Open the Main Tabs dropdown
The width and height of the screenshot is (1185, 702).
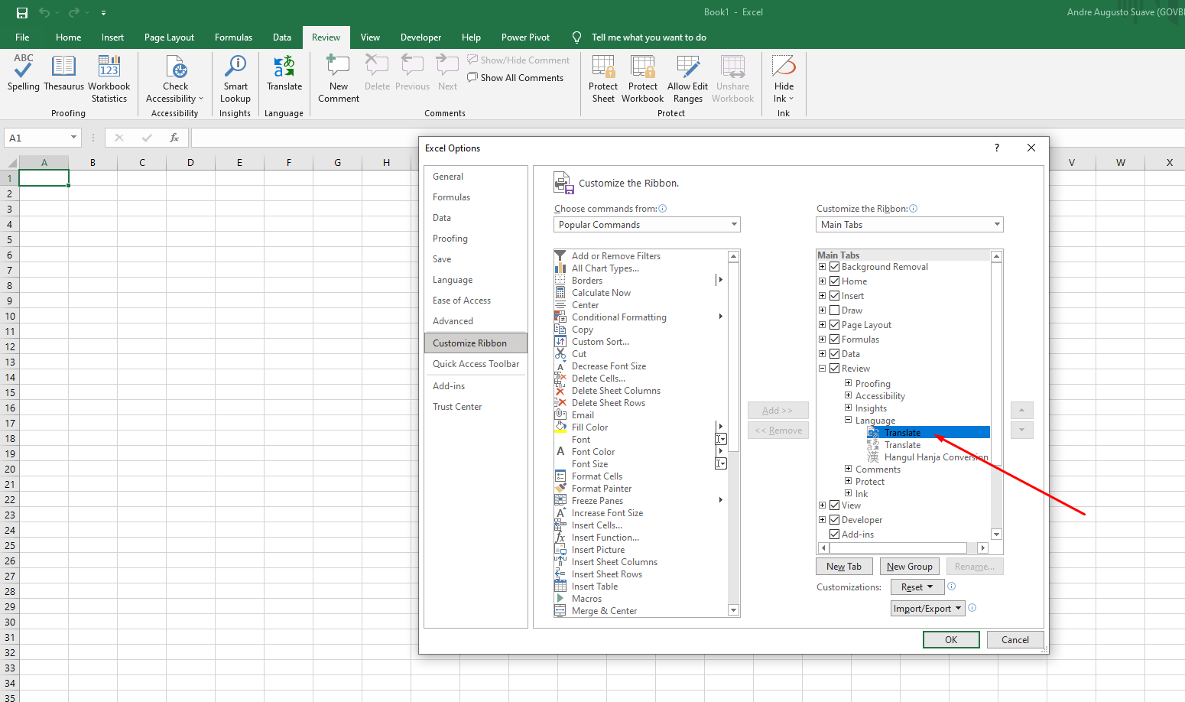coord(909,224)
